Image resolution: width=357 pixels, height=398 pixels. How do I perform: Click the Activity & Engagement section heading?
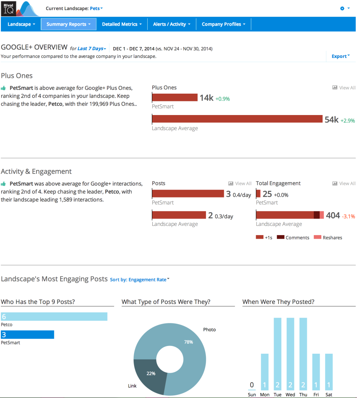(x=36, y=171)
